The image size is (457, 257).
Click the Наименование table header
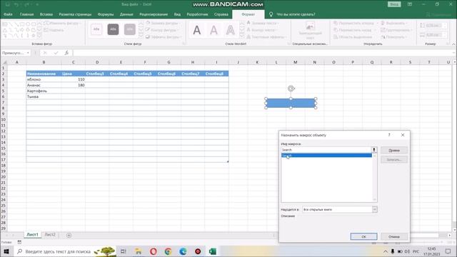click(44, 74)
